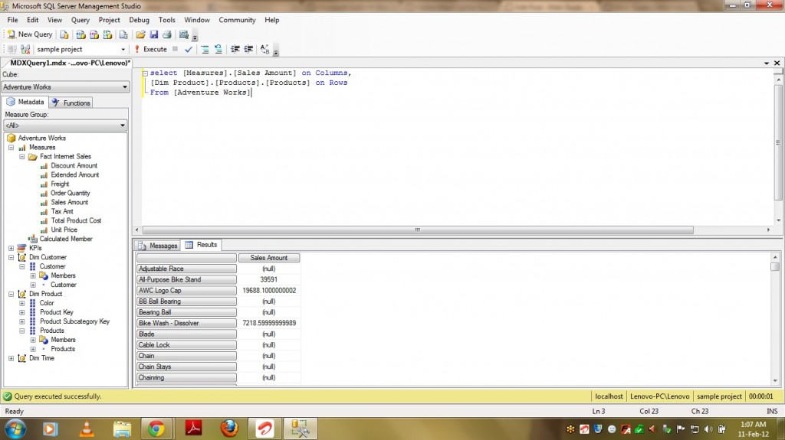Click the Change Connection icon beside the database box
The image size is (785, 440).
25,49
